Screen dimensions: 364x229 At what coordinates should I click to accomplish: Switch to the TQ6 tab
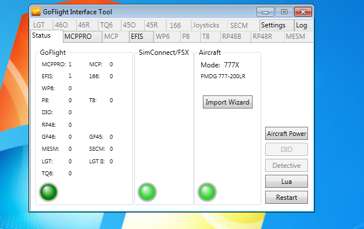(x=107, y=25)
